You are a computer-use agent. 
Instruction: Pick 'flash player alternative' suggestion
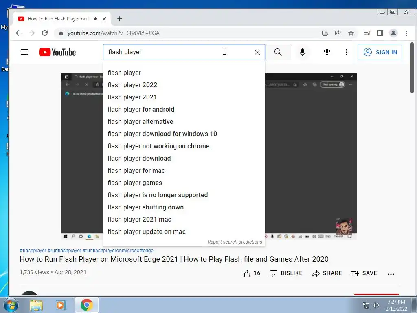184,121
